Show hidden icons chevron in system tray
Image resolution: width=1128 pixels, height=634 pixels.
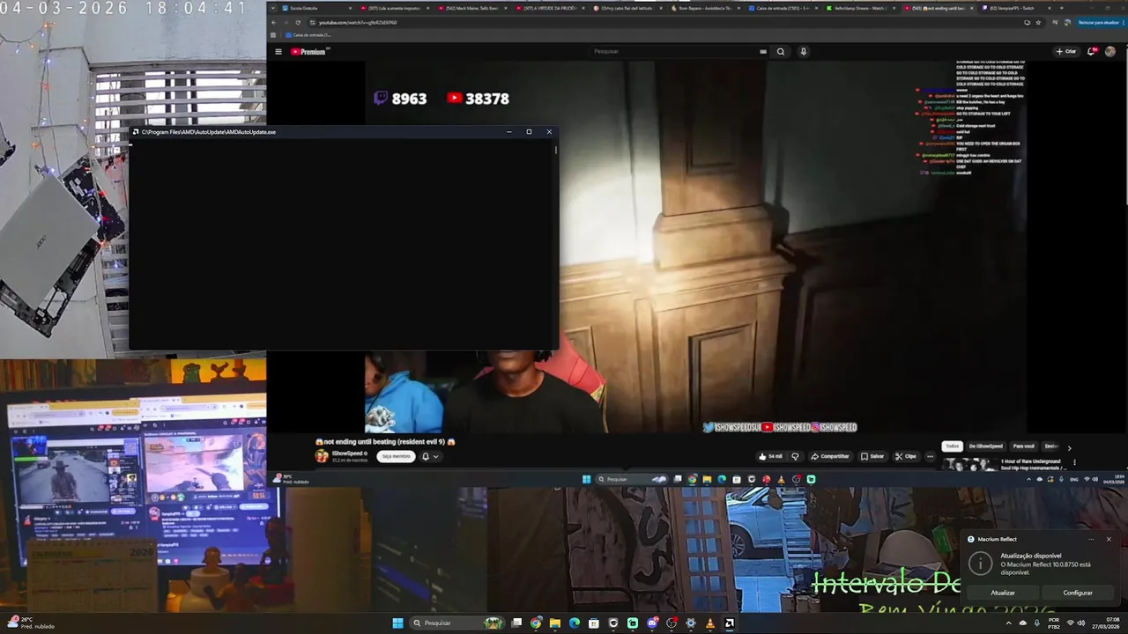1009,623
